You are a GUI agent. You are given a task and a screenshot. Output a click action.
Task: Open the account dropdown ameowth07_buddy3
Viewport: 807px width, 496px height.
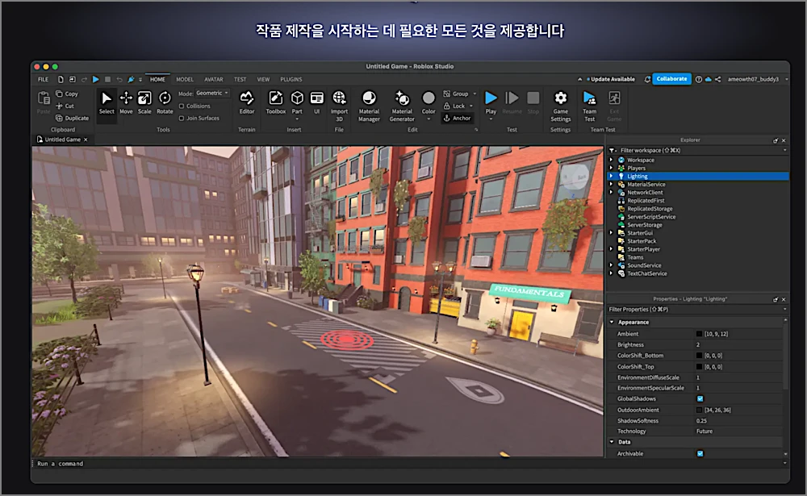pos(757,79)
